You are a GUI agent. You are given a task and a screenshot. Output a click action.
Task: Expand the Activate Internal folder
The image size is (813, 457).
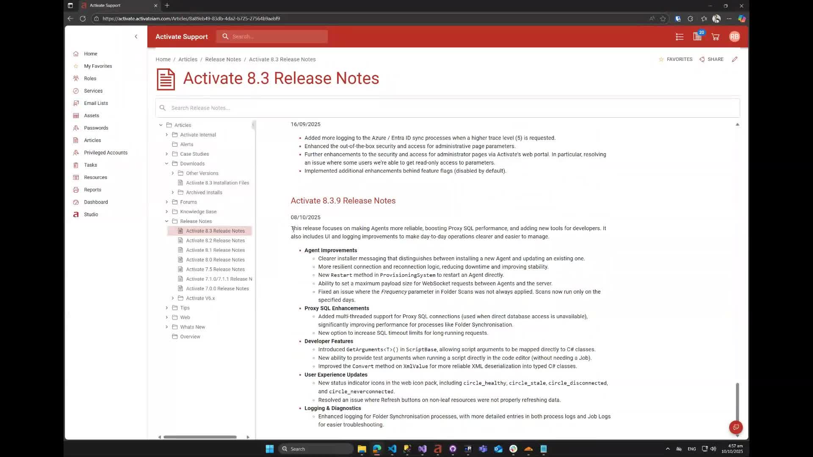(x=167, y=135)
